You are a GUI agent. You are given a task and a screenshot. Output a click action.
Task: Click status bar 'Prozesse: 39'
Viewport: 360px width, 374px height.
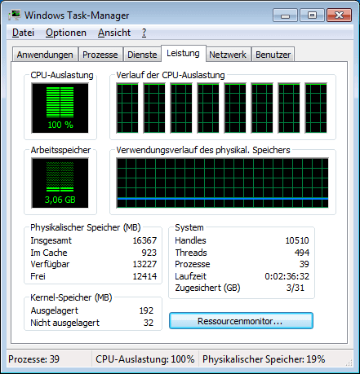[x=33, y=359]
